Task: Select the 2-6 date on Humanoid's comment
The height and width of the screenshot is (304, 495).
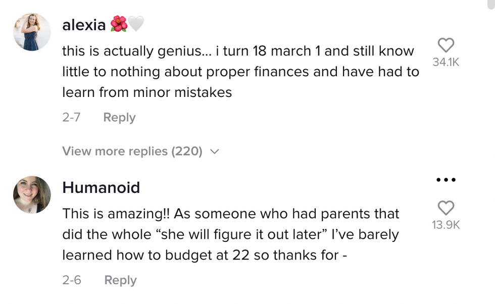Action: pyautogui.click(x=72, y=280)
